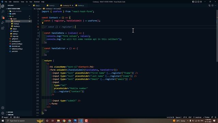Click Cortana circle icon on taskbar
Viewport: 218px width, 123px height.
coord(47,121)
